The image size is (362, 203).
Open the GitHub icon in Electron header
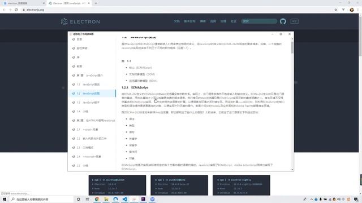(283, 21)
